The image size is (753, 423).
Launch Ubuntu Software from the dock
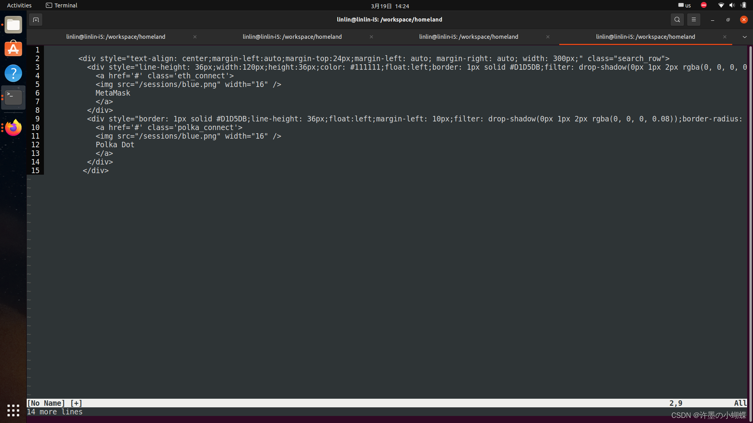(x=13, y=49)
